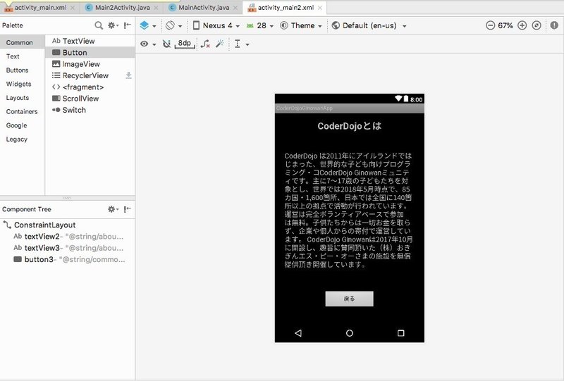Hide the Palette panel
Viewport: 564px width, 381px height.
coord(128,25)
